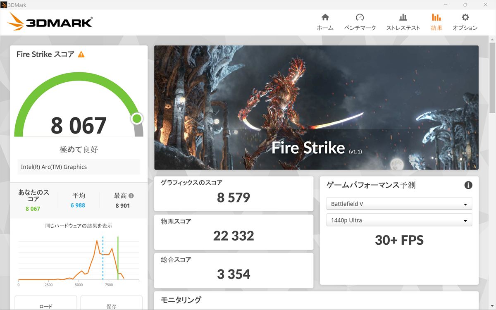Viewport: 496px width, 310px height.
Task: Expand the Battlefield V game dropdown
Action: pyautogui.click(x=399, y=204)
